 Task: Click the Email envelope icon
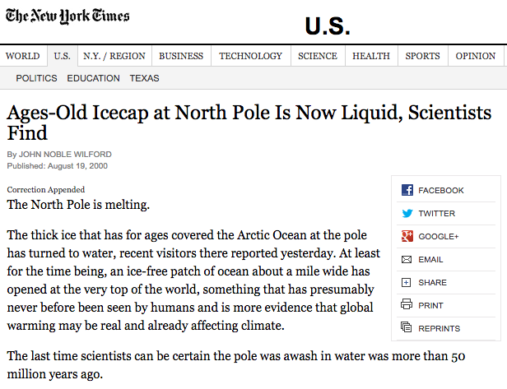tap(407, 259)
